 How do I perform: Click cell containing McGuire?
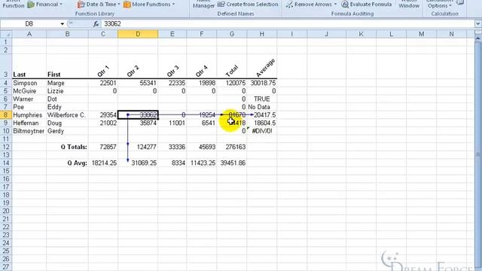(x=29, y=91)
